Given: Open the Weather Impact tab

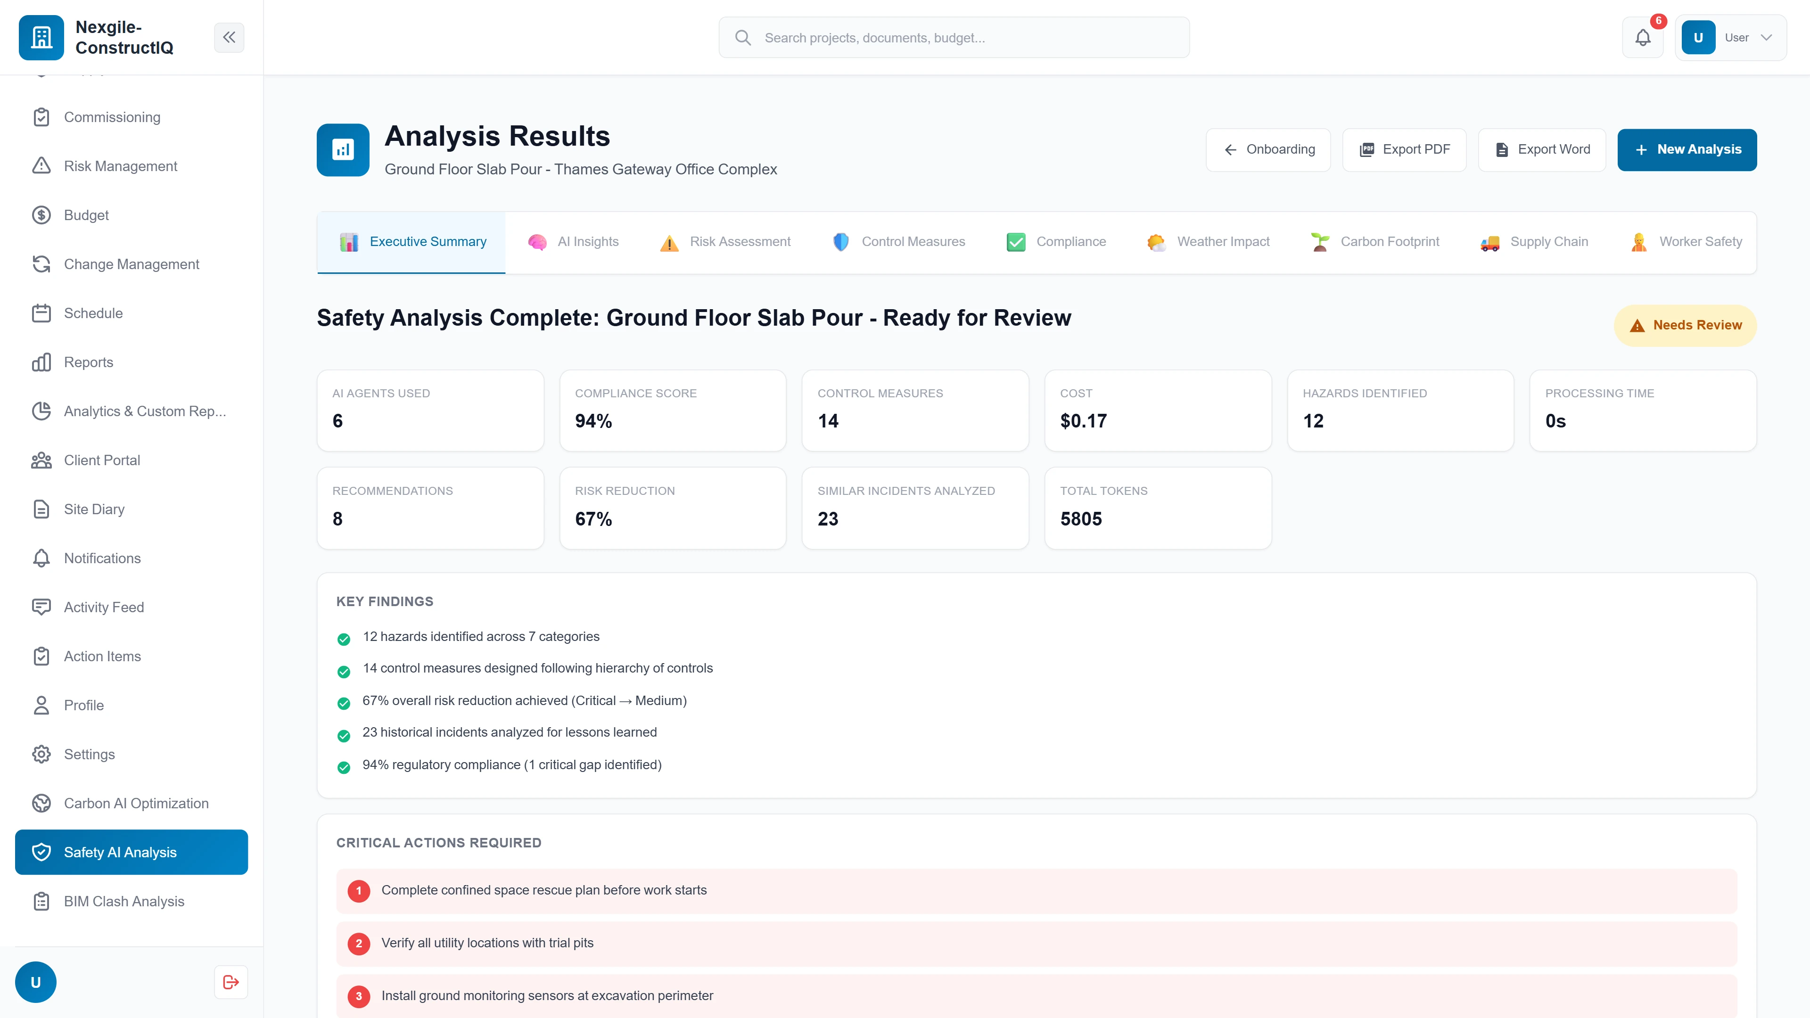Looking at the screenshot, I should [x=1207, y=241].
